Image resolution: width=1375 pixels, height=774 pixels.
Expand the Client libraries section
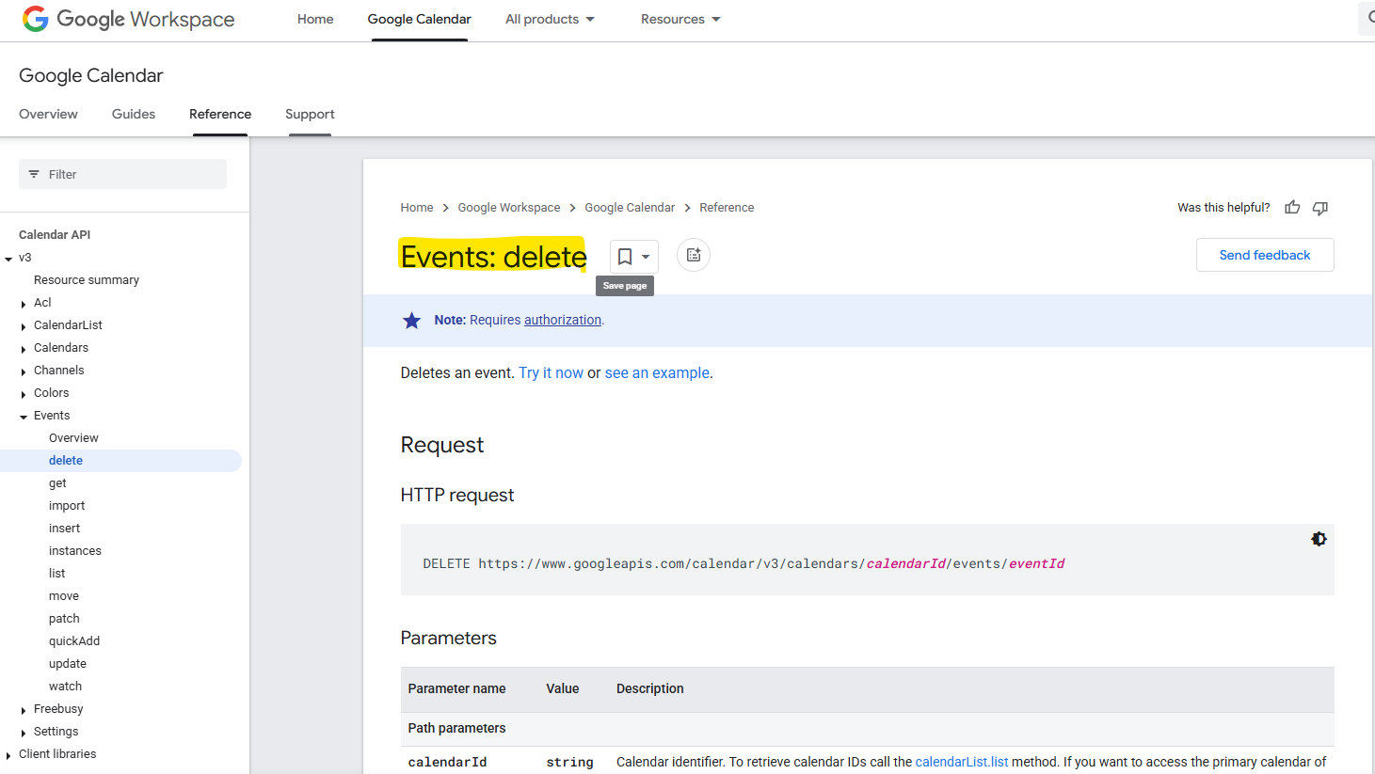[8, 755]
